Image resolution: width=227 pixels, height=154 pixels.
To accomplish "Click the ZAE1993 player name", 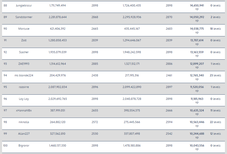I will (24, 64).
